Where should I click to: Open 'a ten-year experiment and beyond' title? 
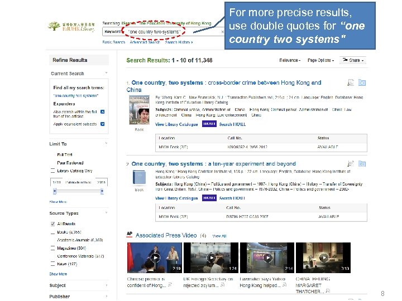pyautogui.click(x=213, y=164)
